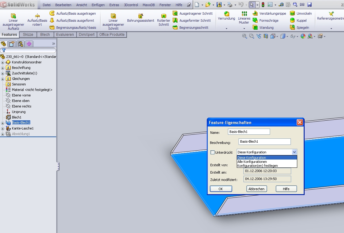
Task: Open the Bearbeiten menu
Action: 63,5
